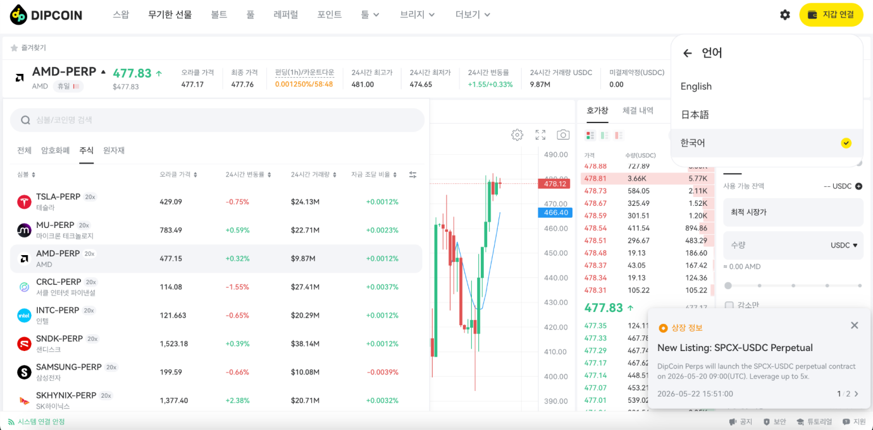Screen dimensions: 873x430
Task: Show bids-only order book view
Action: tap(605, 135)
